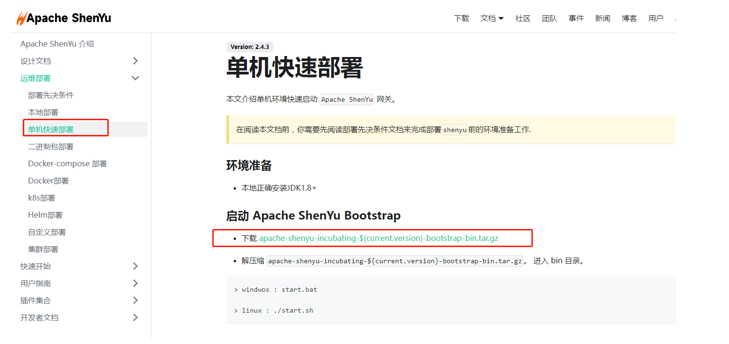
Task: Go to Docker-compose 部署 page
Action: [67, 163]
